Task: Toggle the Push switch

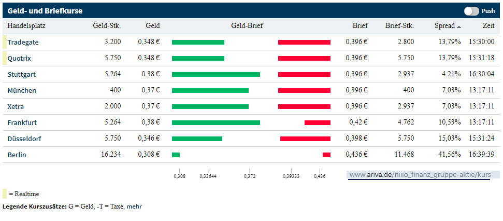Action: point(471,11)
